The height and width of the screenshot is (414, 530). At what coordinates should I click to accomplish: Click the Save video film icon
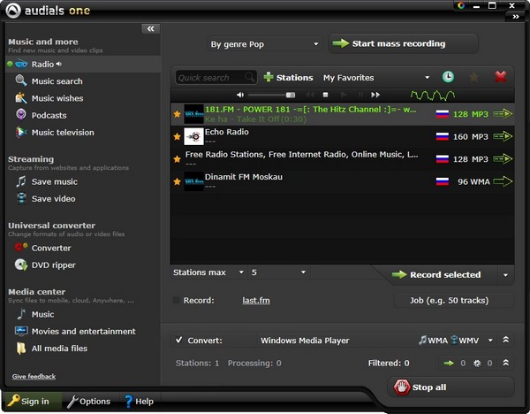(x=21, y=198)
